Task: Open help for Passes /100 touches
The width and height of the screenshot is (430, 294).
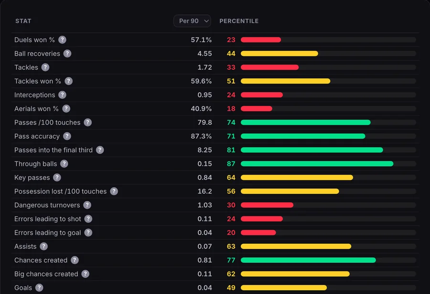Action: [87, 123]
